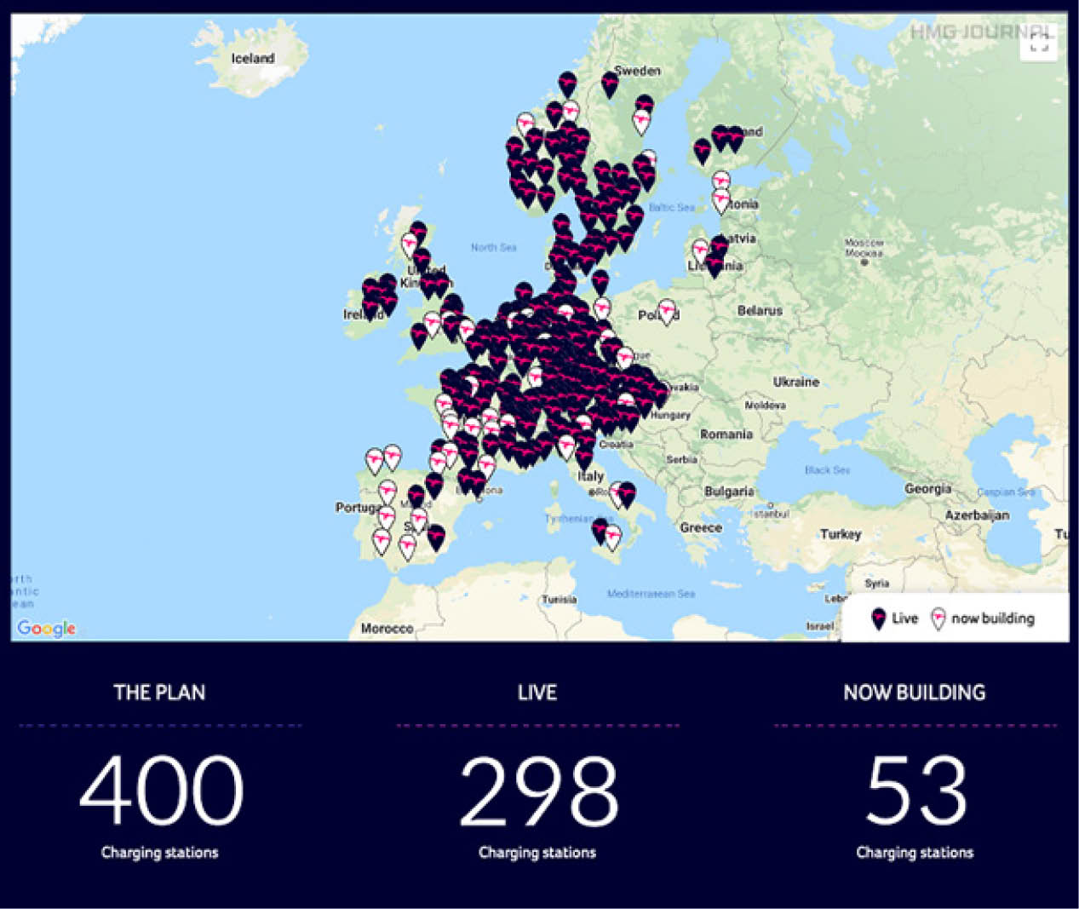Click the now building pin in legend
1079x909 pixels.
[938, 618]
